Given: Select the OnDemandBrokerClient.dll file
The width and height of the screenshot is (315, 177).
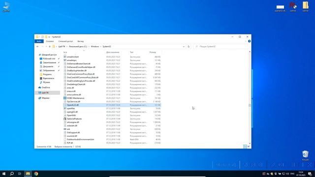Looking at the screenshot, I should [x=78, y=63].
